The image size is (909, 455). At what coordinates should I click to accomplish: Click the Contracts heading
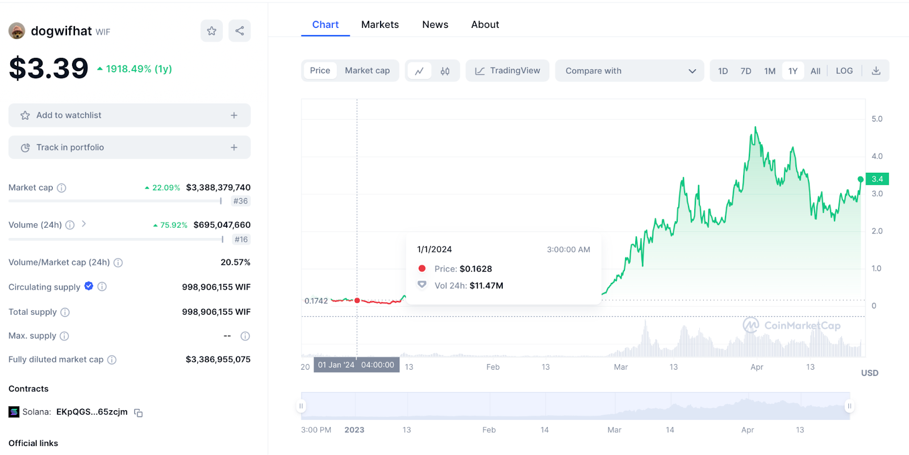pyautogui.click(x=28, y=389)
